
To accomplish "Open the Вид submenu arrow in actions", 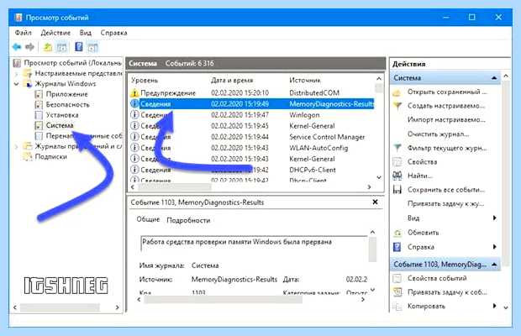I will click(494, 218).
